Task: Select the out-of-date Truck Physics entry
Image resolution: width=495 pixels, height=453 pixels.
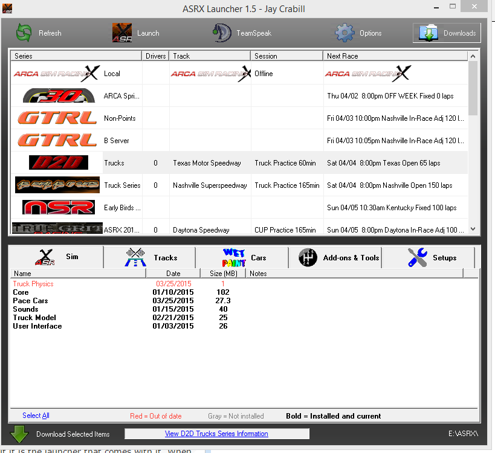Action: tap(33, 283)
